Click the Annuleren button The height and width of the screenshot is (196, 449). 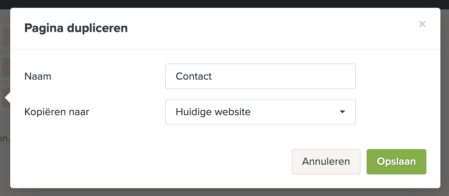[x=326, y=162]
